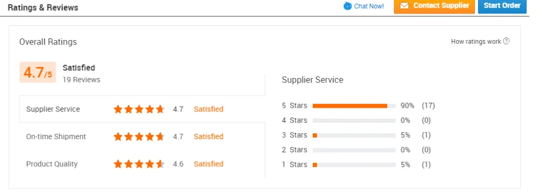
Task: Click the How ratings work link
Action: point(476,42)
